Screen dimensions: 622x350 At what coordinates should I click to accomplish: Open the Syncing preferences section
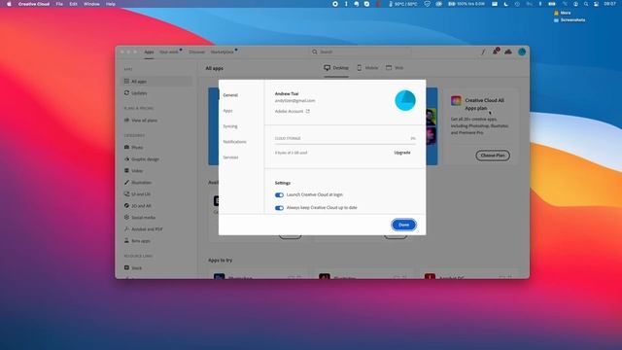[x=230, y=126]
